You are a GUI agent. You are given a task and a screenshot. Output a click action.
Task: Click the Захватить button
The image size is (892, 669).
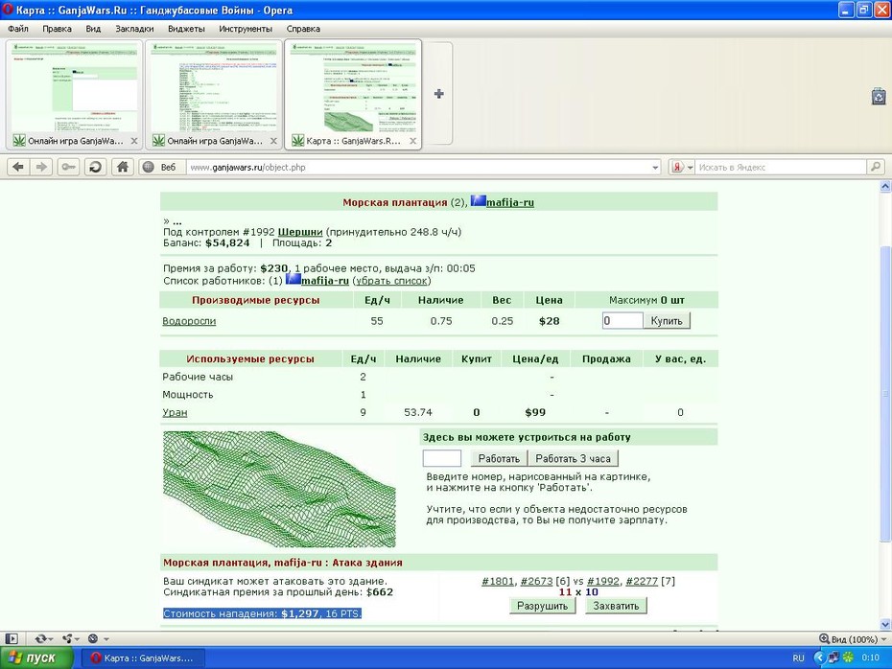coord(616,606)
